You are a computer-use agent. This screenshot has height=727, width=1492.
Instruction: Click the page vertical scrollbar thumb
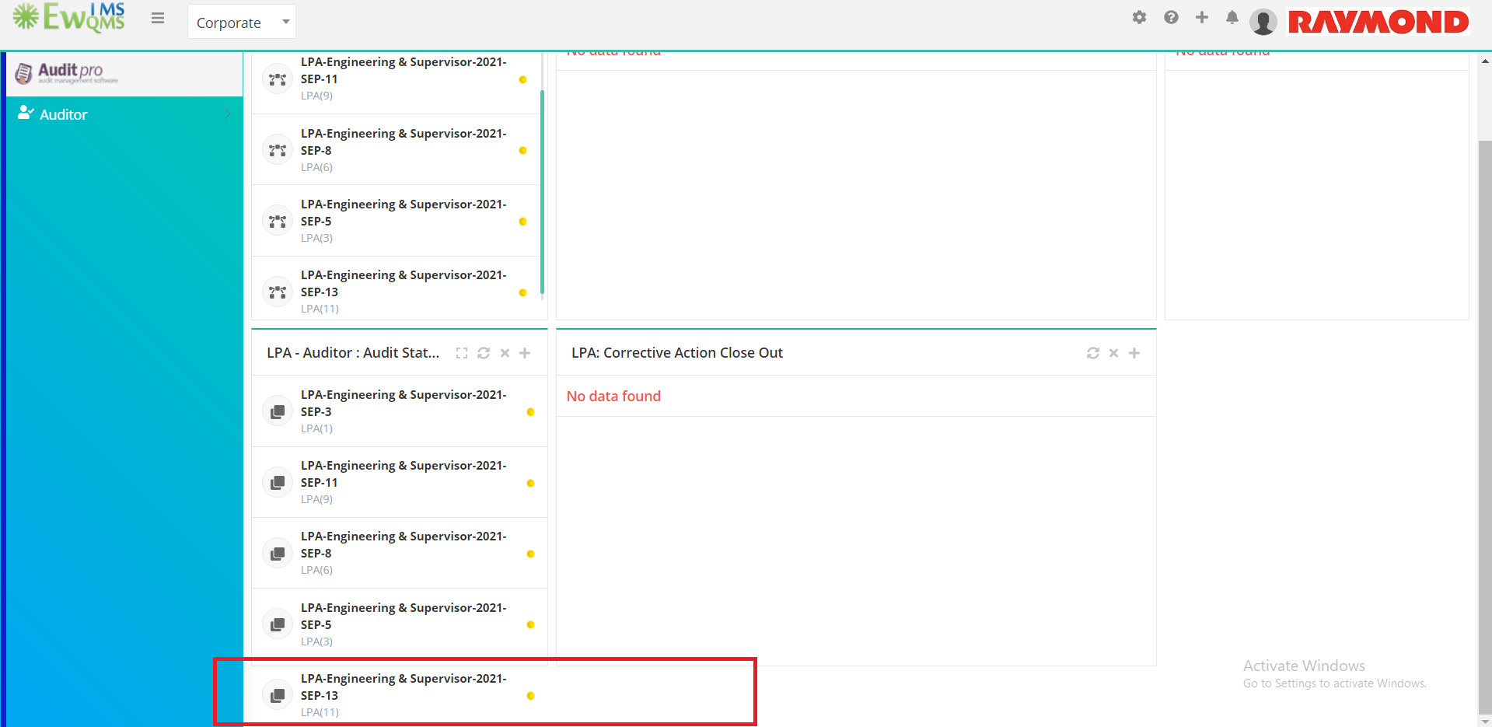(1485, 426)
